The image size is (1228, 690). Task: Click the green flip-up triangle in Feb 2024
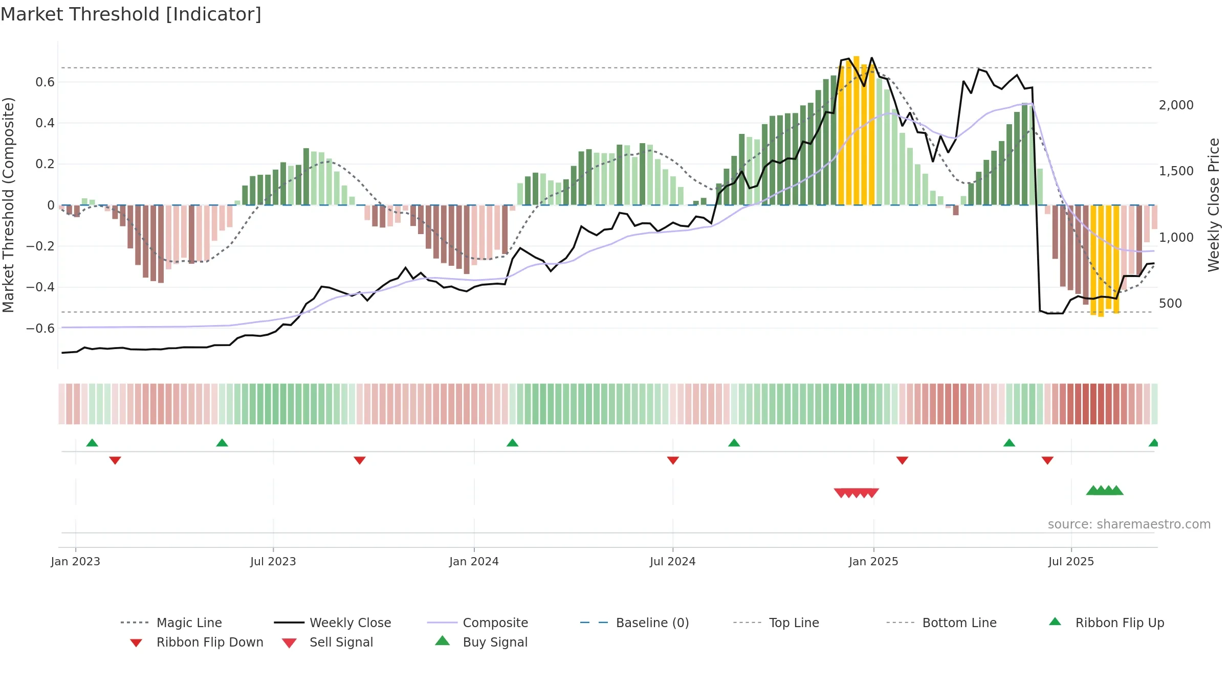pyautogui.click(x=513, y=443)
